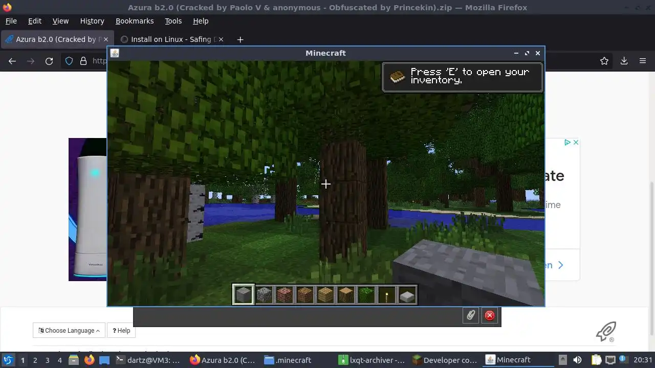Open the volume control tray icon

click(x=577, y=360)
